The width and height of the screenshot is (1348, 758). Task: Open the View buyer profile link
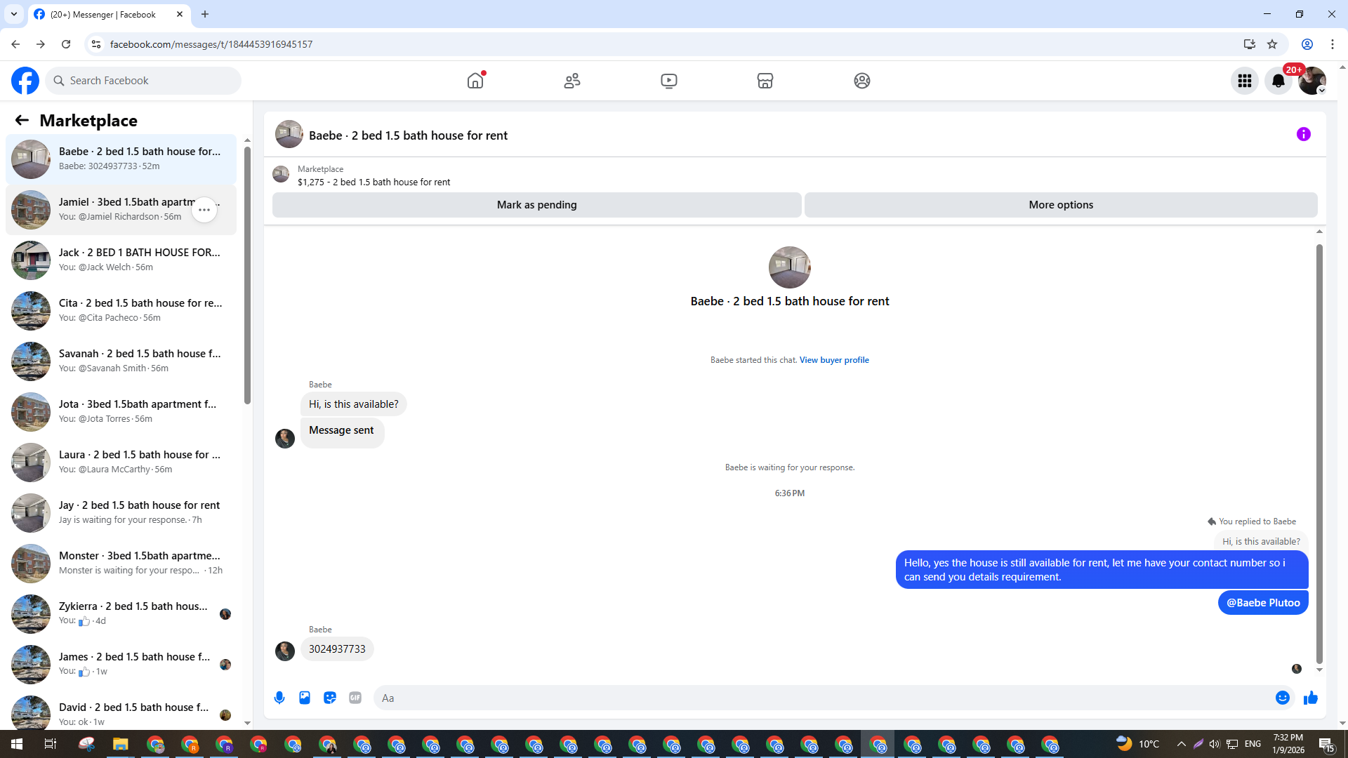point(834,360)
